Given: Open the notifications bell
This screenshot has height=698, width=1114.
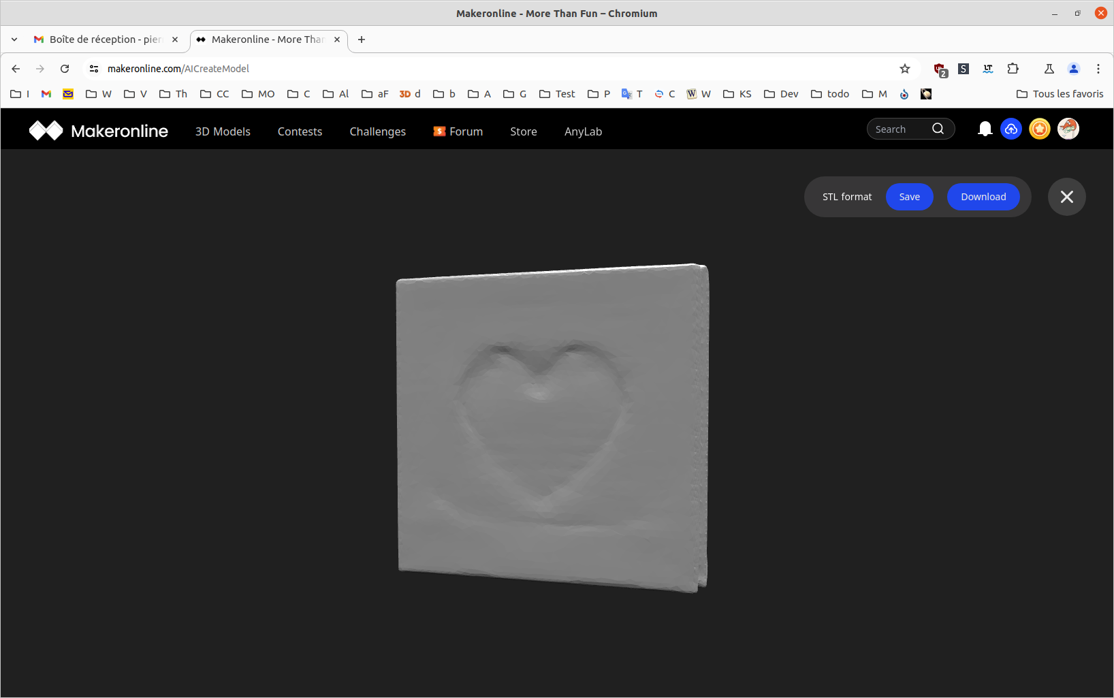Looking at the screenshot, I should point(985,129).
